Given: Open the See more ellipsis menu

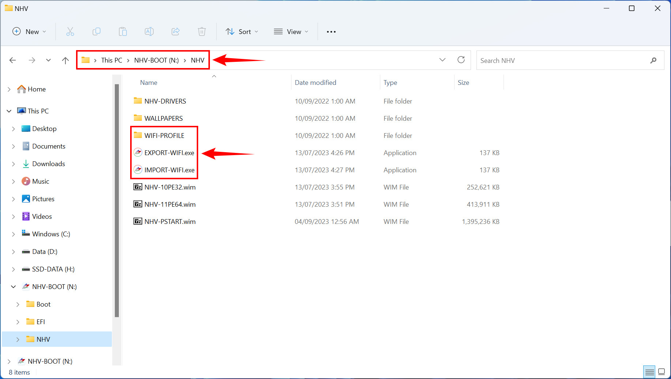Looking at the screenshot, I should point(331,32).
